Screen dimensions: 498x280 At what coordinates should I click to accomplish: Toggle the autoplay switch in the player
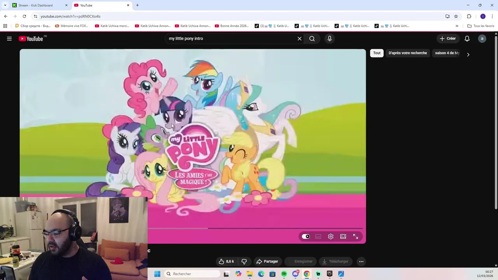pos(306,236)
